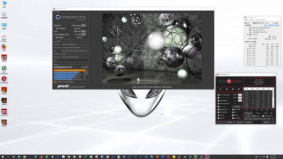Open the PCMark 10 desktop shortcut
This screenshot has width=283, height=159.
pos(4,112)
